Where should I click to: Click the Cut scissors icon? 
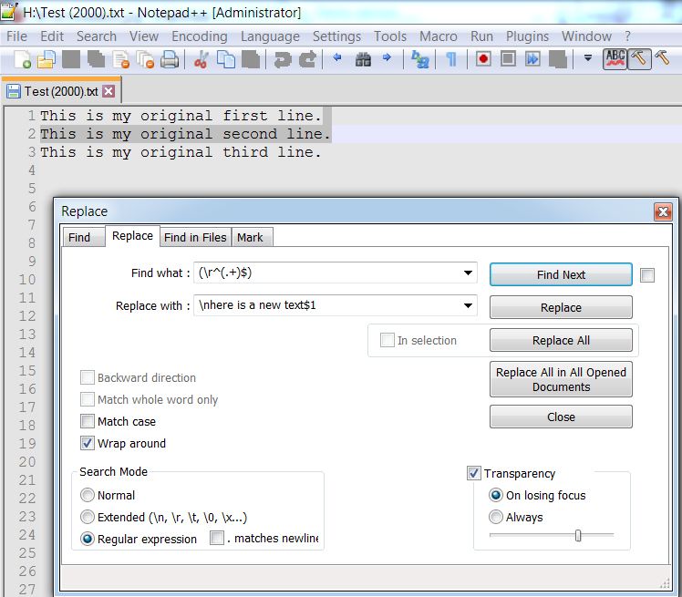(201, 58)
